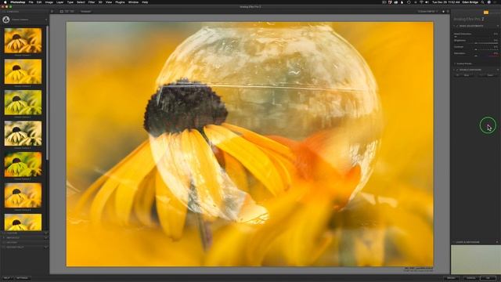Toggle the Double Exposure checkbox
Screen dimensions: 501x282
457,70
